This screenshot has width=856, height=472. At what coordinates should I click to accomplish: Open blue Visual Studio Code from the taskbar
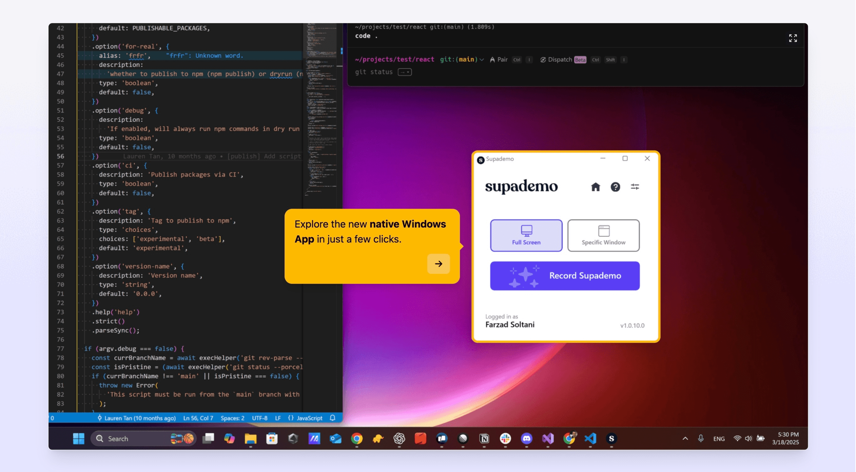pos(590,438)
